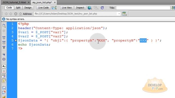Click the echo $jsonData line
Image resolution: width=175 pixels, height=98 pixels.
point(34,45)
